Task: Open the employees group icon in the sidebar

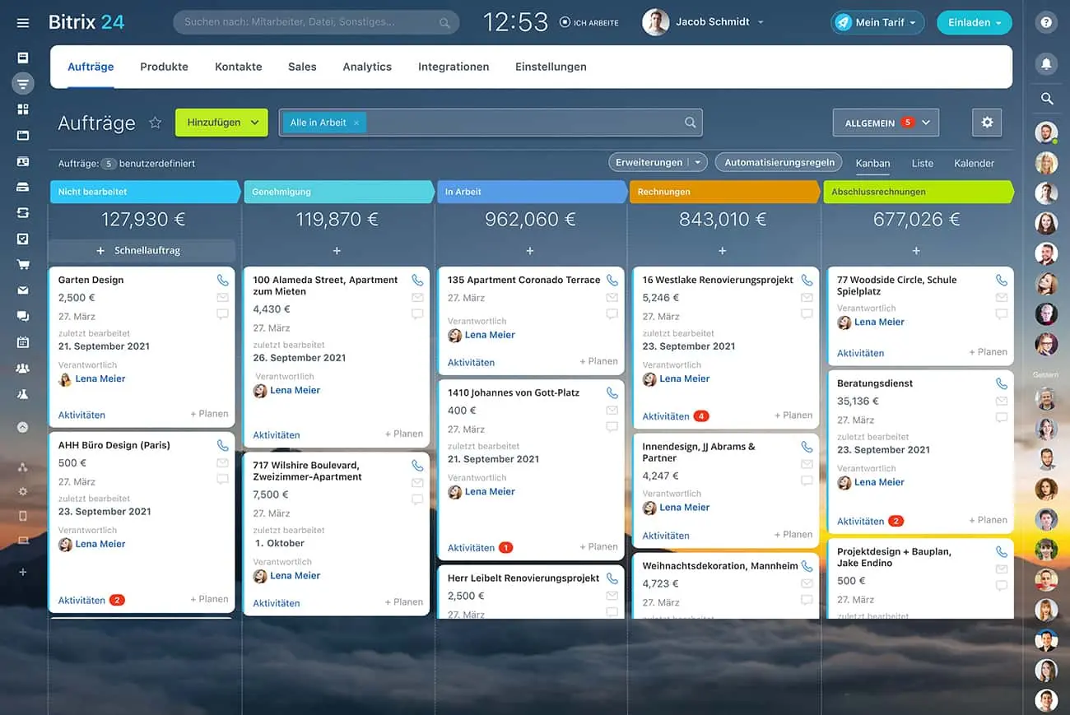Action: pos(22,367)
